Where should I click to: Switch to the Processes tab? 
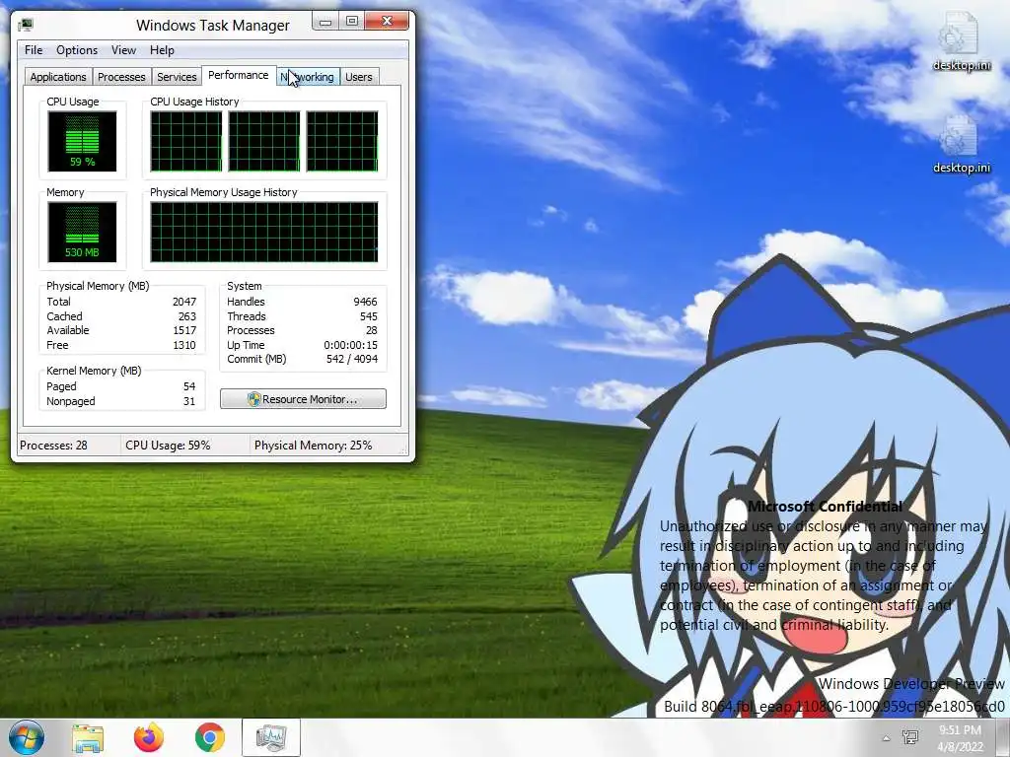(x=121, y=77)
